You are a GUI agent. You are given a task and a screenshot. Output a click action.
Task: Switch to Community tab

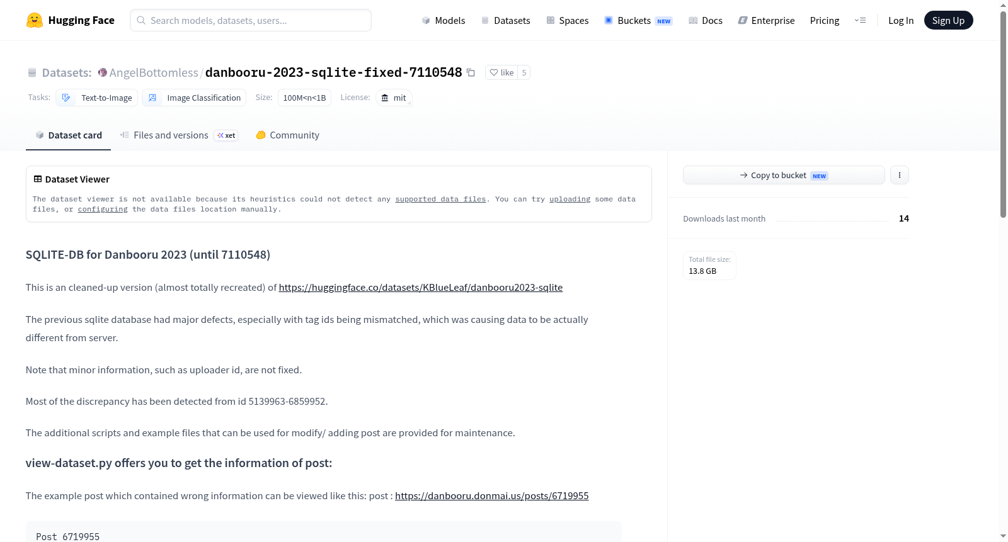coord(287,135)
